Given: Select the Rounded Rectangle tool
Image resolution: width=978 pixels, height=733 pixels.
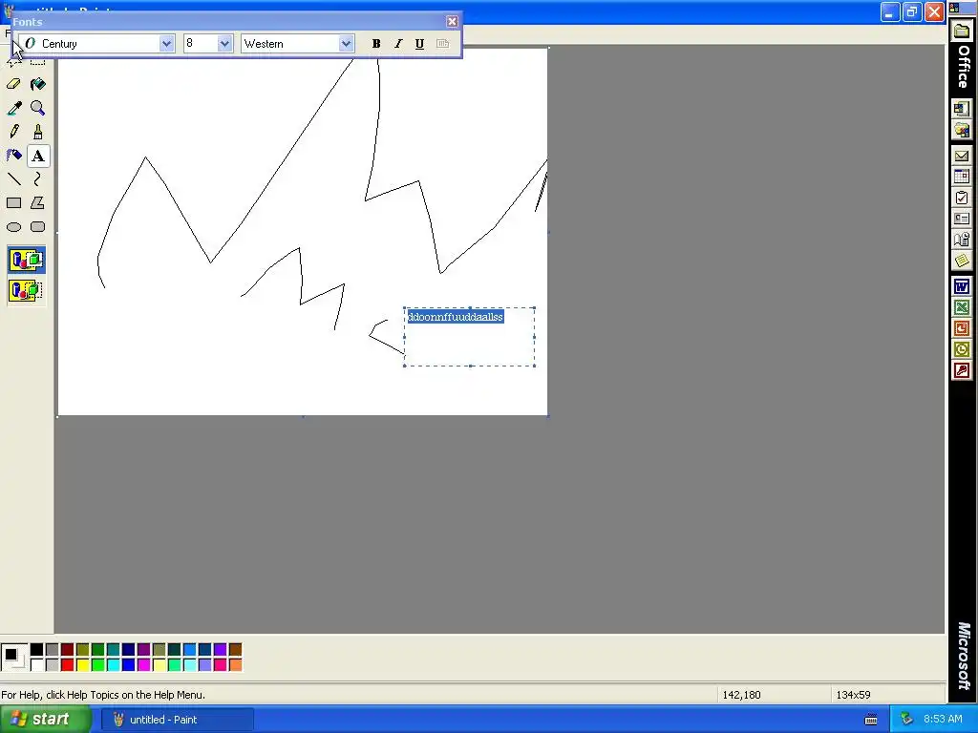Looking at the screenshot, I should [38, 227].
